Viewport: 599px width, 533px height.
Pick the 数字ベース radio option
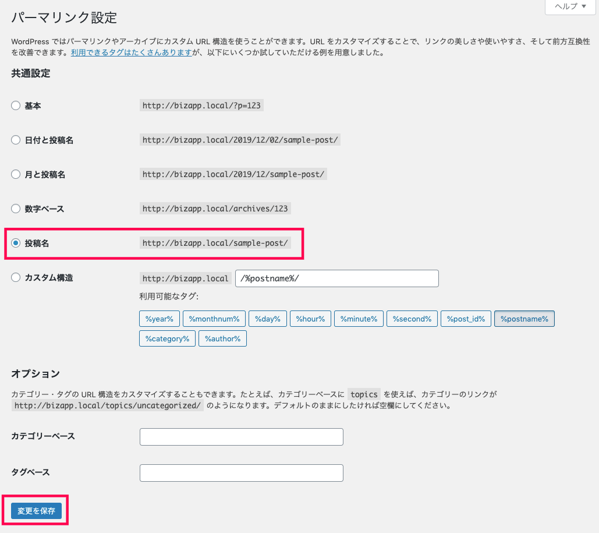coord(16,209)
